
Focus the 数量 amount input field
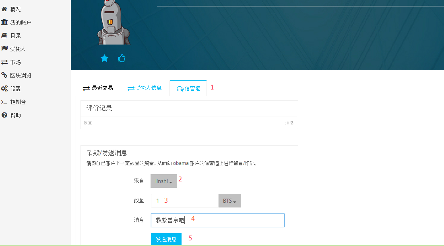[x=185, y=201]
